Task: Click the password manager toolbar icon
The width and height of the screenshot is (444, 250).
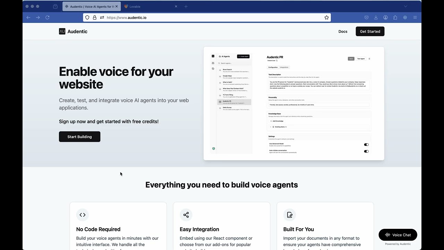Action: [405, 17]
